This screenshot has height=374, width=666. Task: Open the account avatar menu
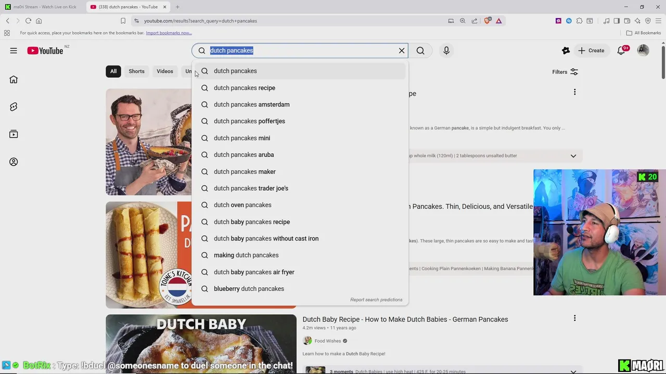[x=643, y=50]
